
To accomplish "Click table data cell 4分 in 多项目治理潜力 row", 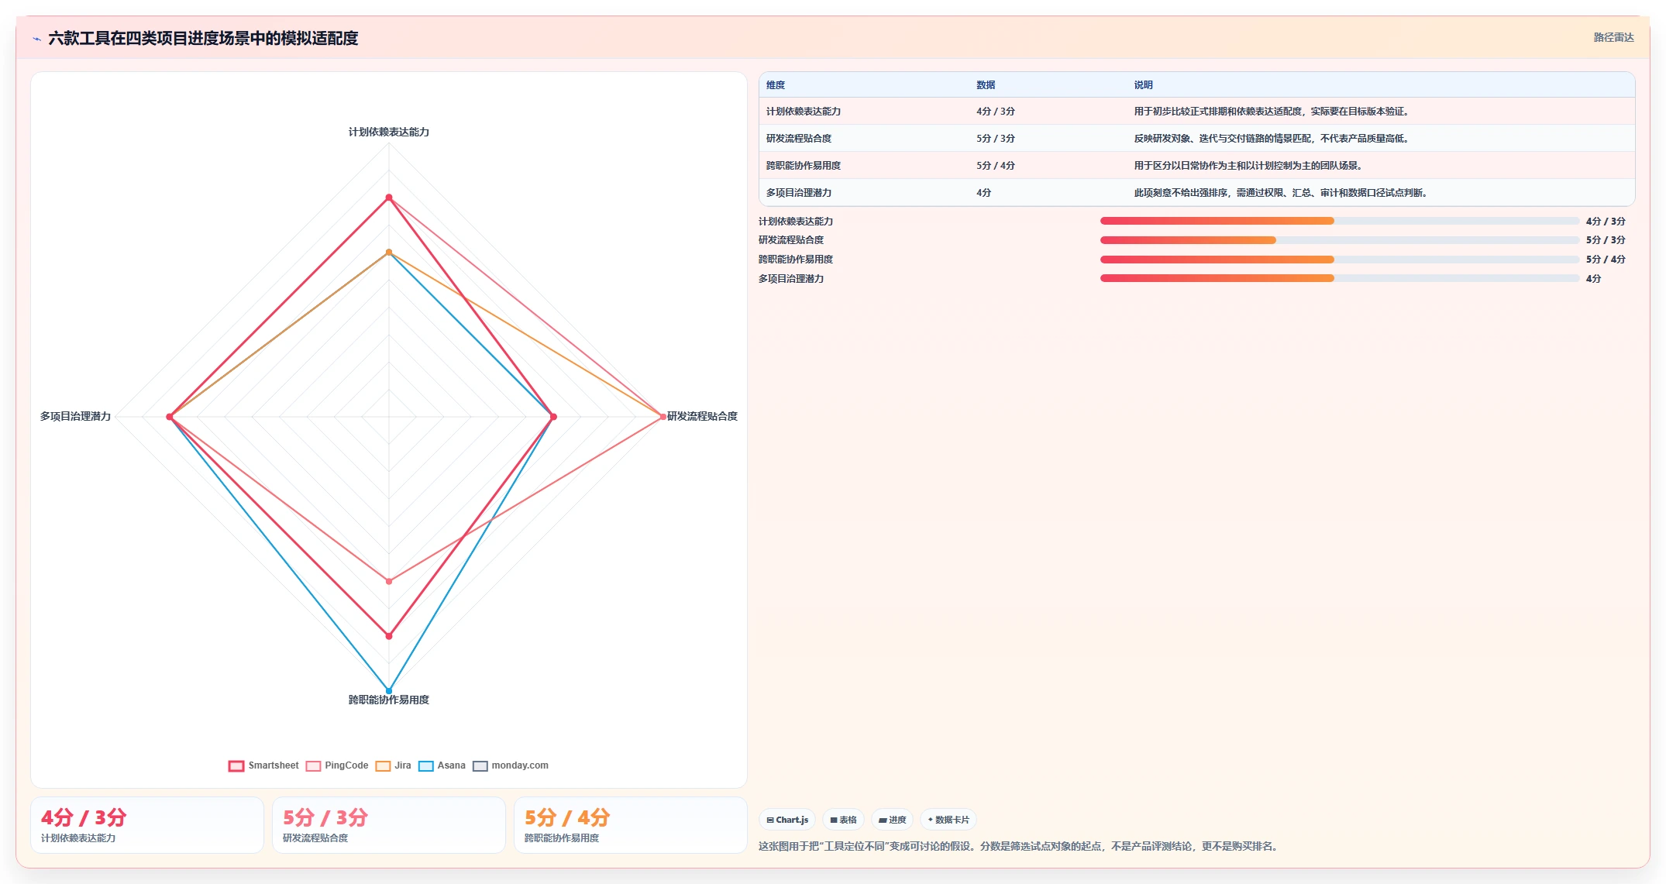I will click(x=983, y=193).
